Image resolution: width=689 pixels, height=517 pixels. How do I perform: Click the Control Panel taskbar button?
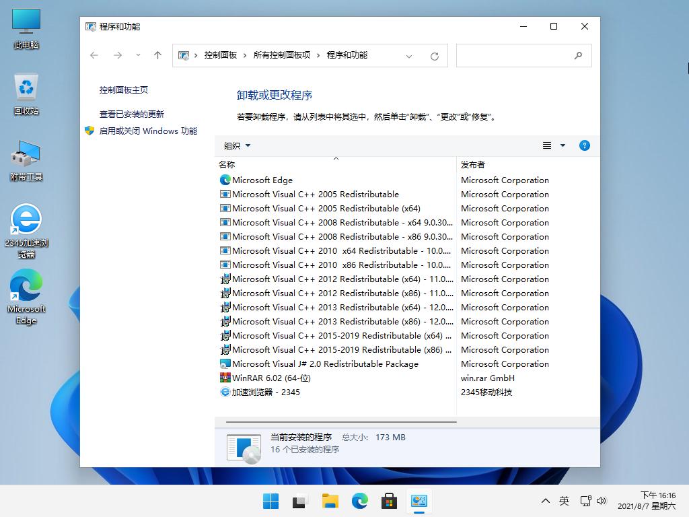coord(419,501)
